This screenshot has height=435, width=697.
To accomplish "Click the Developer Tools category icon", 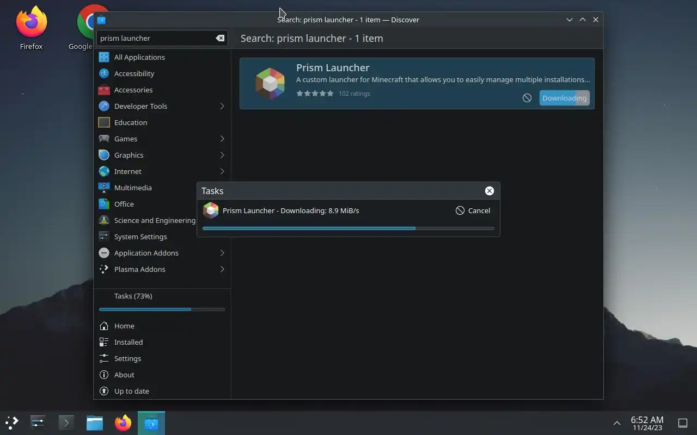I will click(104, 106).
